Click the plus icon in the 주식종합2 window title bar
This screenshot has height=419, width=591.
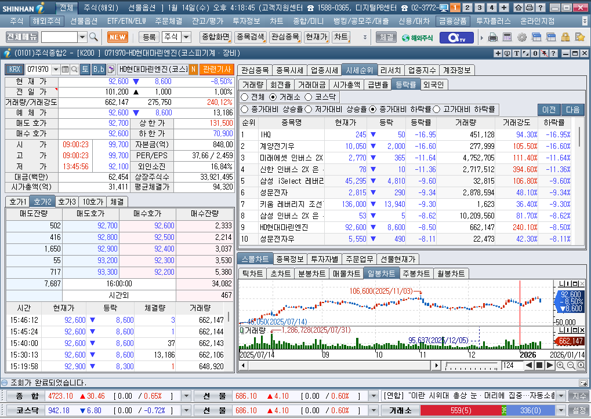pos(498,53)
